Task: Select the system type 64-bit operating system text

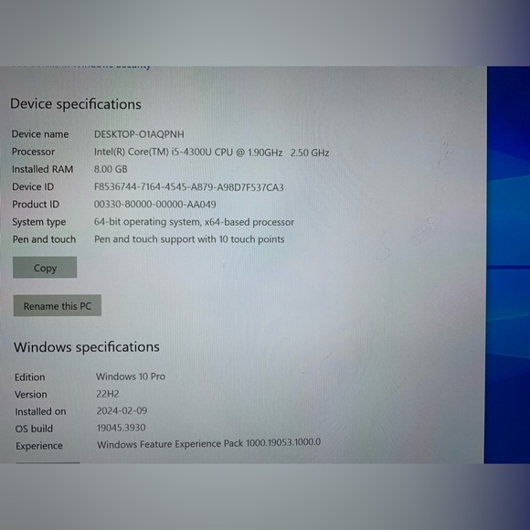Action: 194,222
